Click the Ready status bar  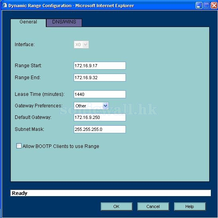coord(111,193)
